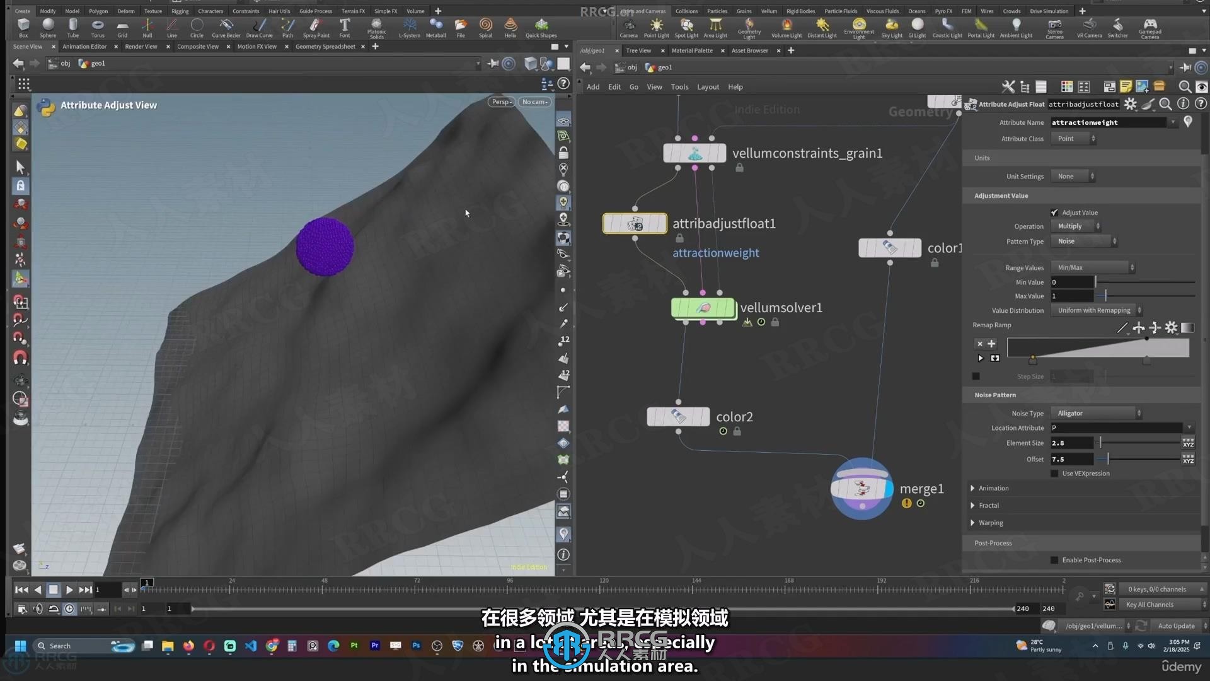Viewport: 1210px width, 681px height.
Task: Enable the Use VEXpression checkbox
Action: click(x=1054, y=474)
